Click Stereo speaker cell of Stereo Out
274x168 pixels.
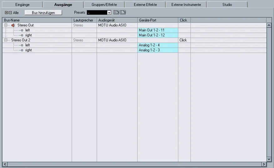tap(84, 25)
